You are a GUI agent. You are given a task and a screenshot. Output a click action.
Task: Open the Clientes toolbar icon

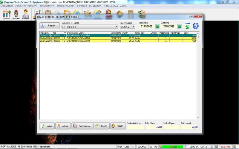click(7, 14)
